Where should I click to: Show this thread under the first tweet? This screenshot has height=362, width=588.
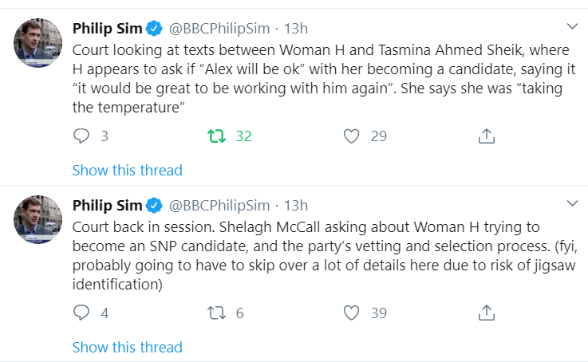(x=127, y=170)
